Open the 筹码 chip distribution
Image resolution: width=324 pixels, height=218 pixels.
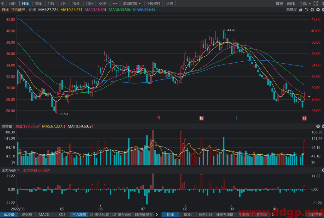point(279,3)
